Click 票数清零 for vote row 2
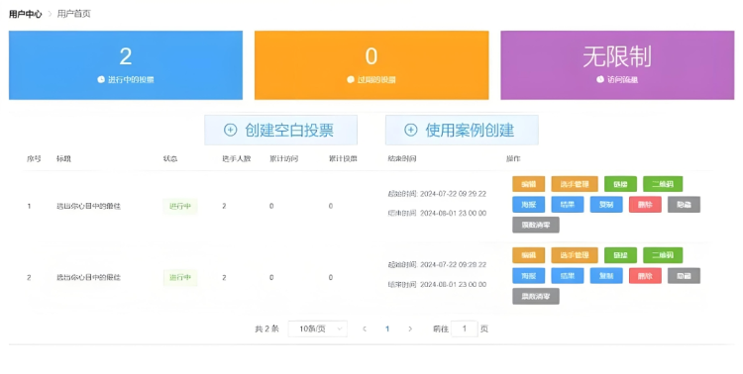The image size is (743, 374). coord(535,297)
